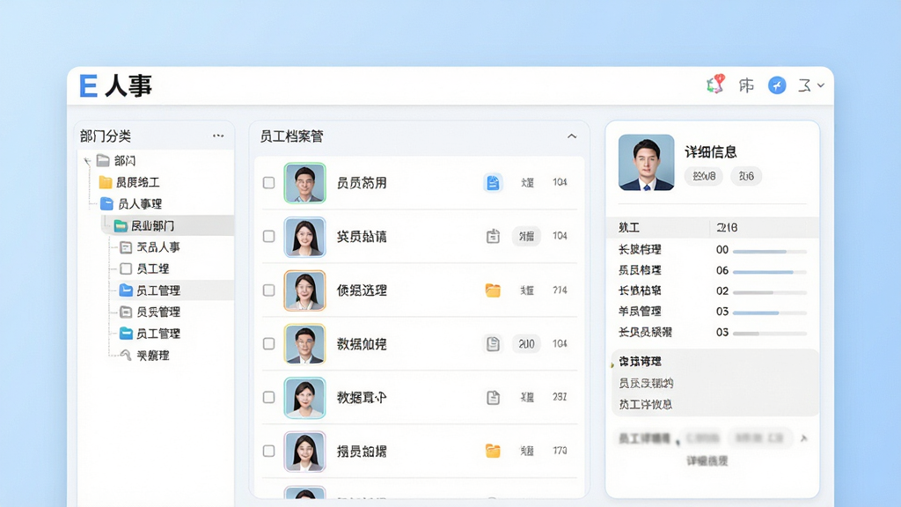Open the 员员管理 tree item
This screenshot has height=507, width=901.
click(x=150, y=312)
